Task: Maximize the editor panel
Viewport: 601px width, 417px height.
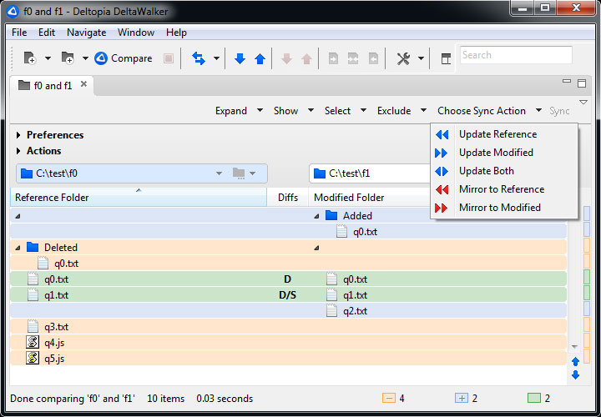Action: point(582,83)
